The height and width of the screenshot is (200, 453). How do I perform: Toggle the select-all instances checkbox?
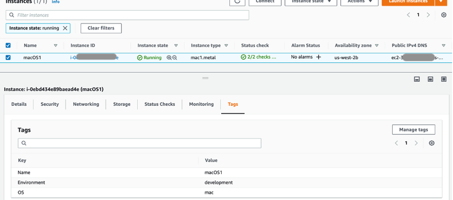click(8, 45)
